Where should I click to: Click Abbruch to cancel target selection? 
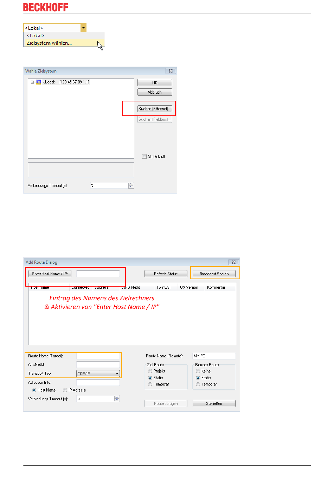click(155, 92)
